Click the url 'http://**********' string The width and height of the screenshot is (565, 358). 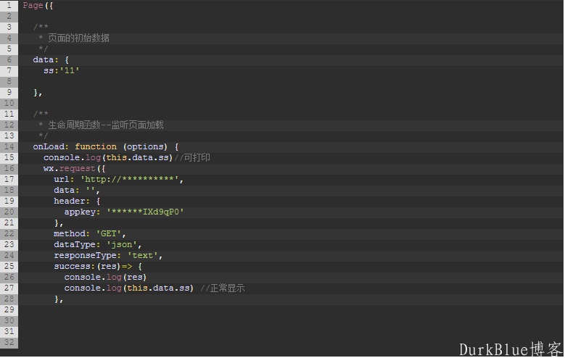tap(130, 179)
